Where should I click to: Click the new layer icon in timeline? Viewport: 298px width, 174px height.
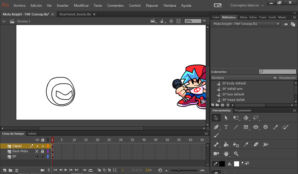point(5,170)
